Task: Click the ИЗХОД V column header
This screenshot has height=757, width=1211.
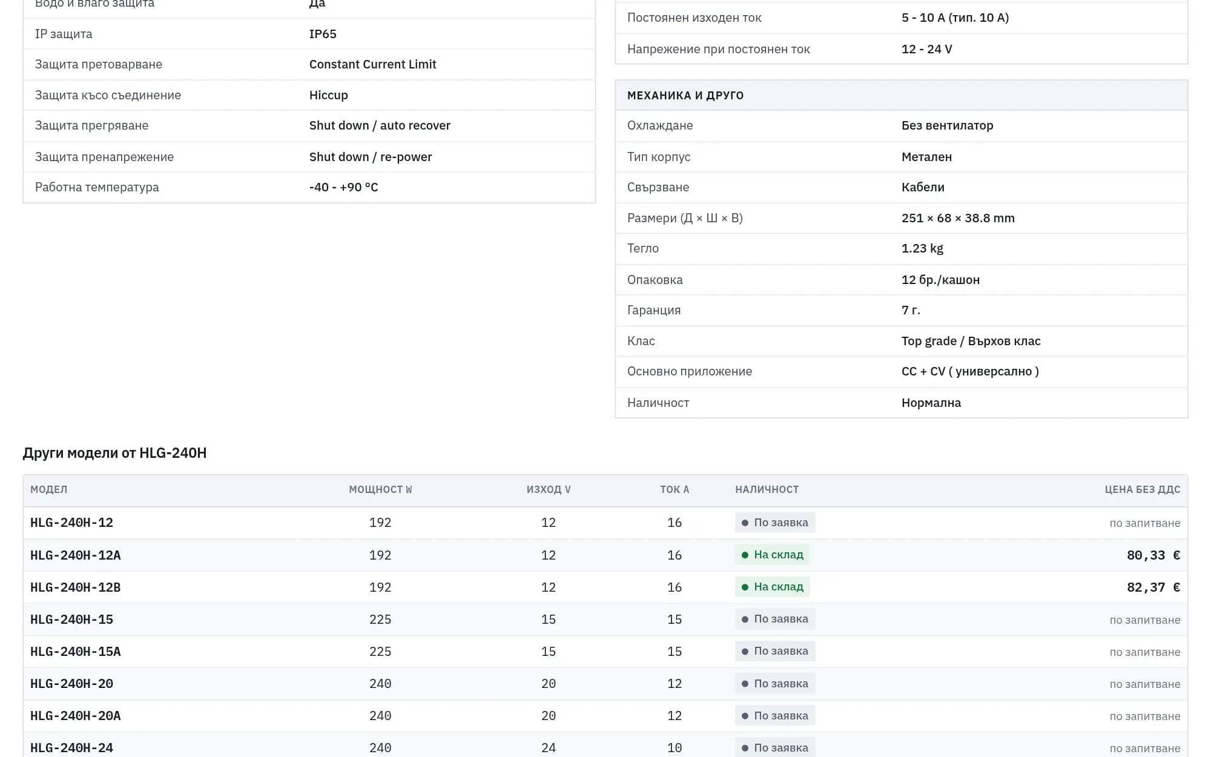Action: (x=549, y=489)
